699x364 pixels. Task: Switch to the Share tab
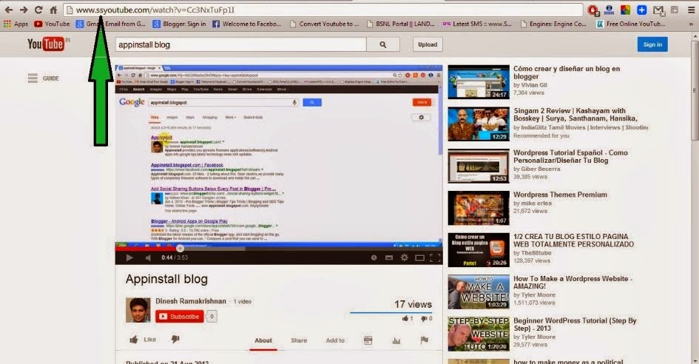299,340
